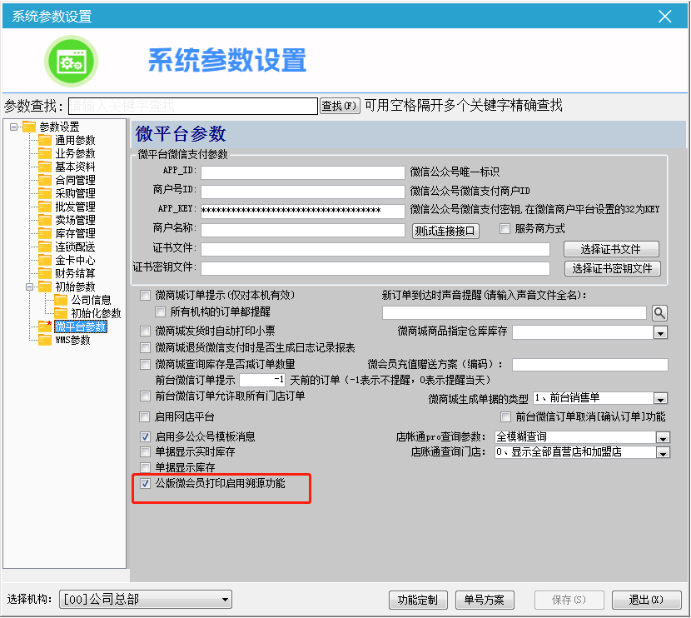The width and height of the screenshot is (691, 618).
Task: Open 财务结算 tree item
Action: click(75, 273)
